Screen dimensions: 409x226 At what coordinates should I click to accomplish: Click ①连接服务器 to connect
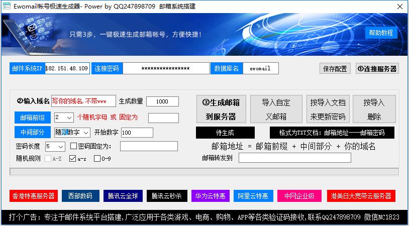click(x=377, y=69)
